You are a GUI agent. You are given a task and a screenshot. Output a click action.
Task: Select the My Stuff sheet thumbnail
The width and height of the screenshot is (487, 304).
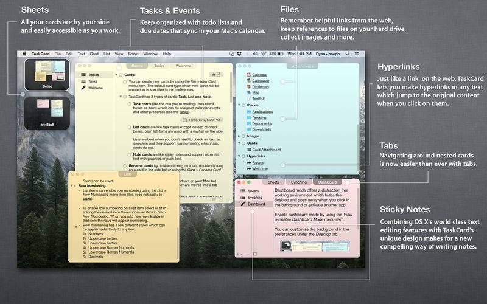pos(47,113)
